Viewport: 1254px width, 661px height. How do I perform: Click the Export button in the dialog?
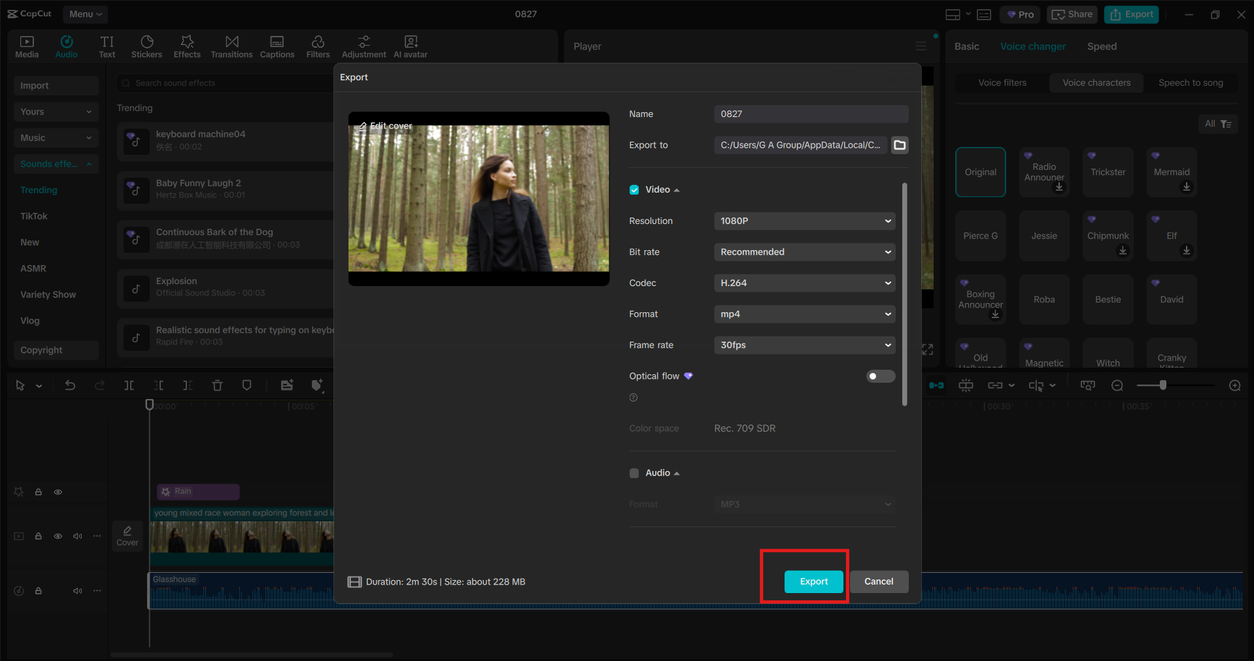[x=814, y=581]
